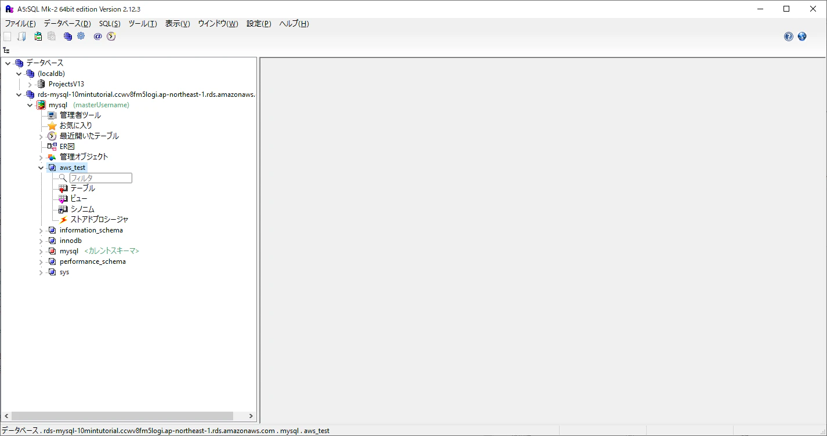Click the ストアドプロシージャ lightning icon
The width and height of the screenshot is (827, 436).
tap(63, 220)
